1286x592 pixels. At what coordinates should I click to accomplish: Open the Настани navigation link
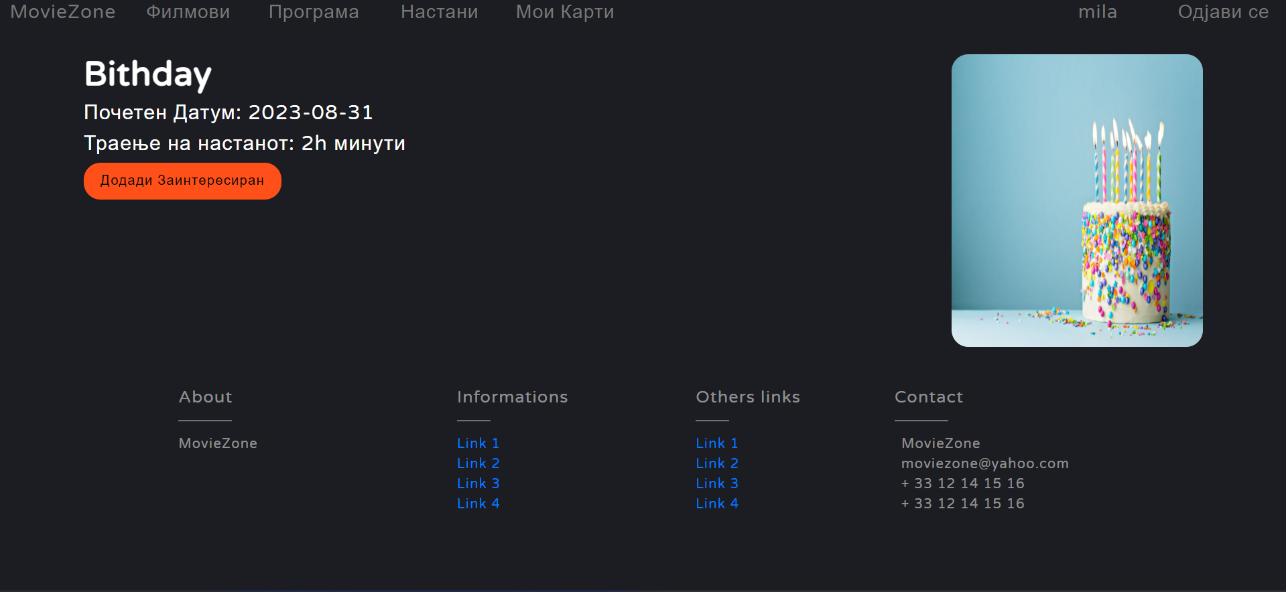pos(439,12)
